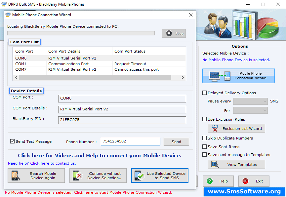
Task: Check Skip Duplicate Numbers option
Action: click(x=204, y=138)
